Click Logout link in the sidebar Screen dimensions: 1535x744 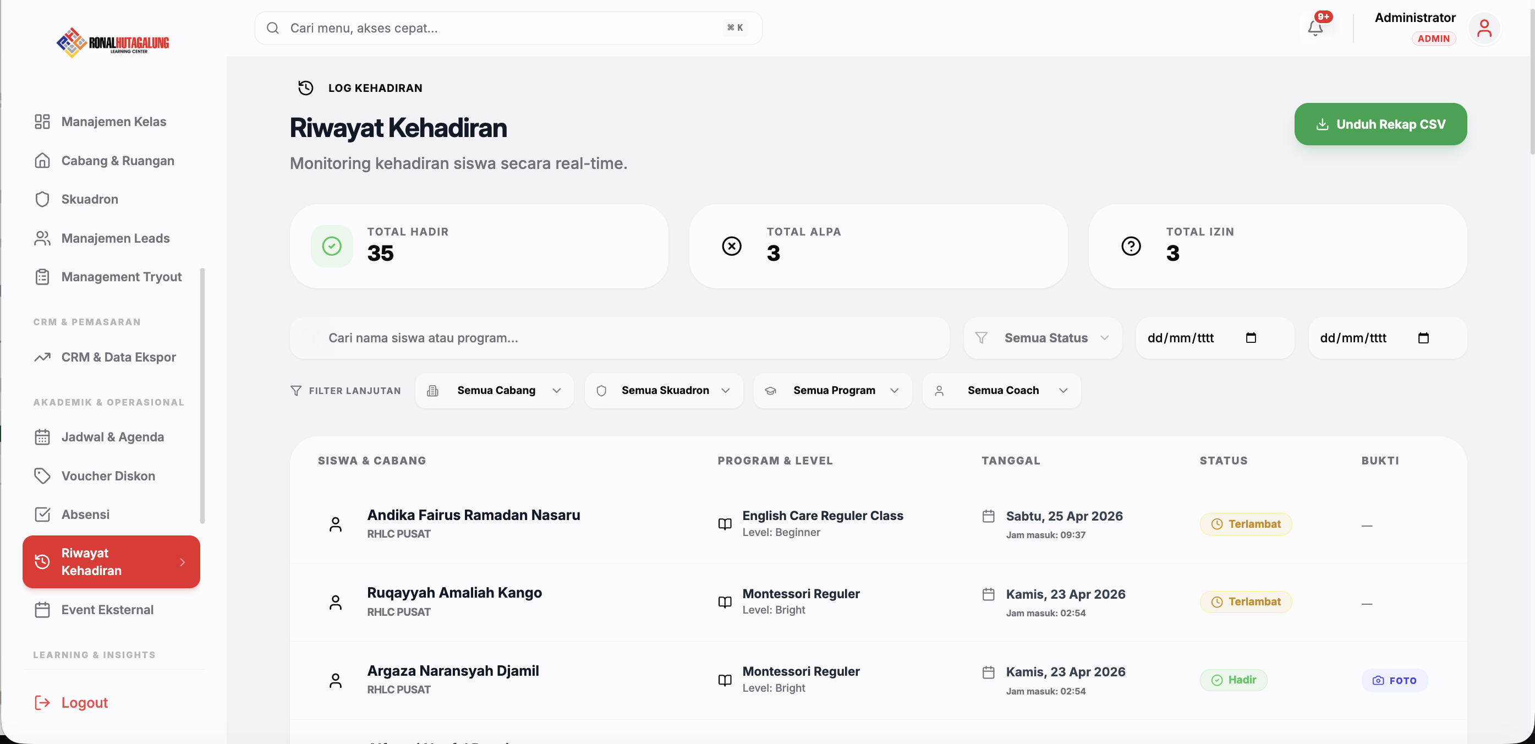(84, 702)
